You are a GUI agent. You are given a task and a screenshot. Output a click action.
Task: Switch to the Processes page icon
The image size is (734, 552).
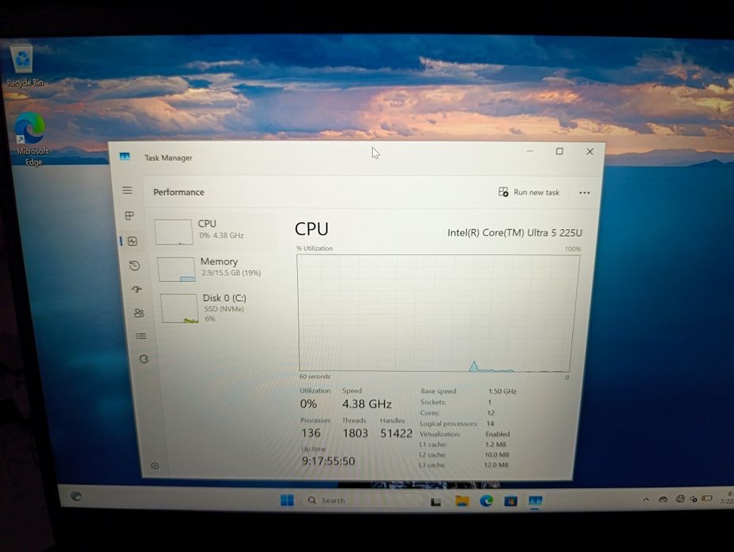(x=130, y=216)
